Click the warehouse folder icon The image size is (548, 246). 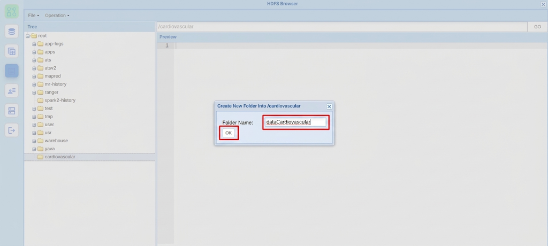point(40,141)
